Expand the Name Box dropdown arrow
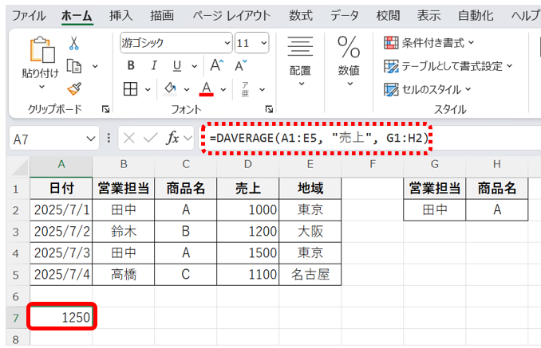 coord(91,139)
